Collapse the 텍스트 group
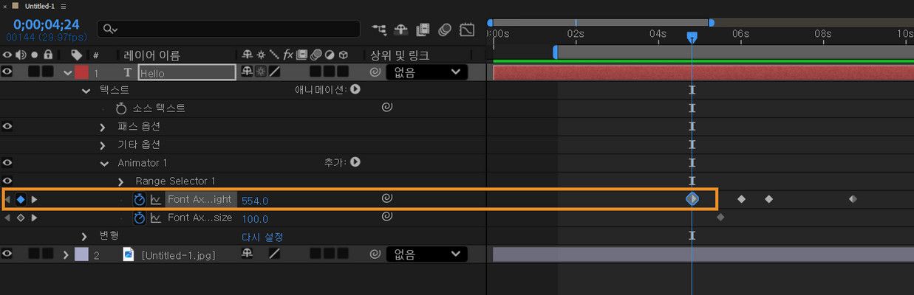 [x=86, y=91]
